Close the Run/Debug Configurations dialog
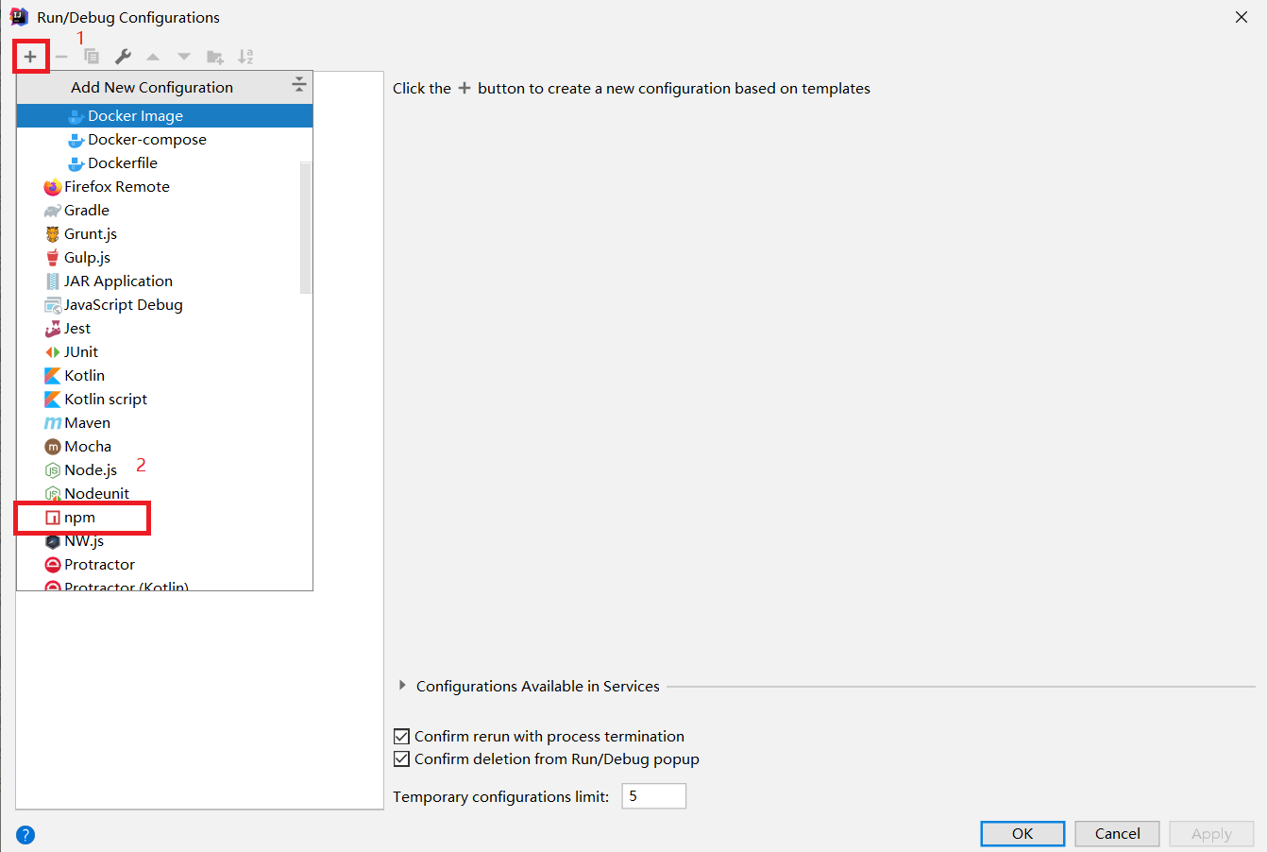The image size is (1267, 852). pyautogui.click(x=1242, y=17)
